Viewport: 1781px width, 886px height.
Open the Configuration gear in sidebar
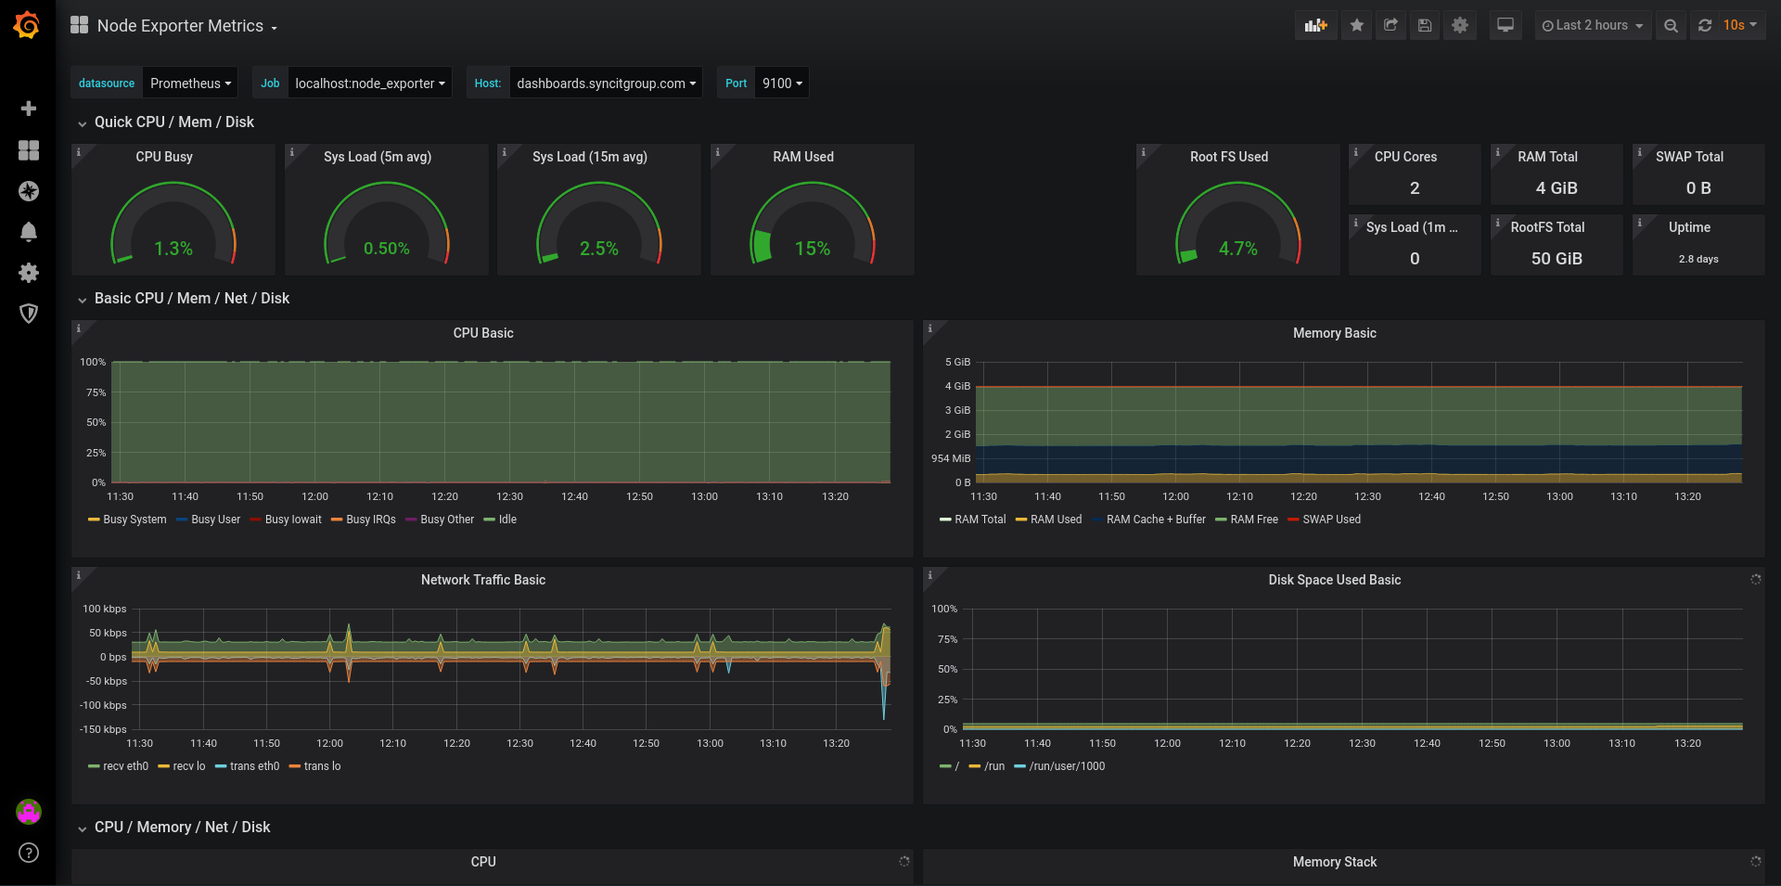coord(29,273)
